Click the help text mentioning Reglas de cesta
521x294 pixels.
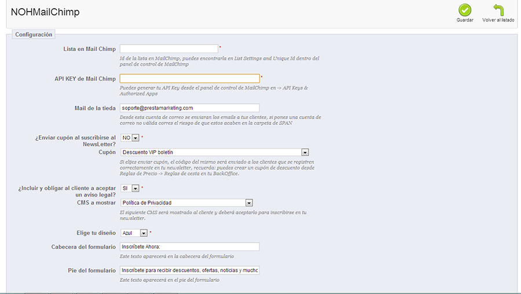click(217, 168)
